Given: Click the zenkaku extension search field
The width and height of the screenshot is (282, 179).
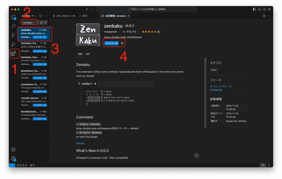Looking at the screenshot, I should (29, 23).
